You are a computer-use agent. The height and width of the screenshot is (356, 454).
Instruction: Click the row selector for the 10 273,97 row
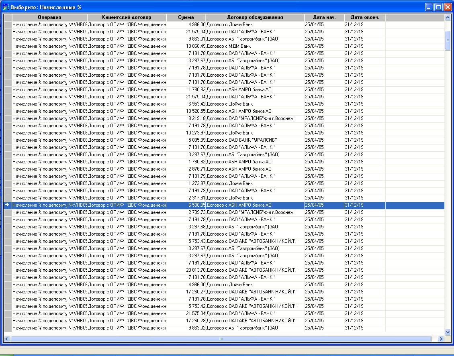(8, 133)
